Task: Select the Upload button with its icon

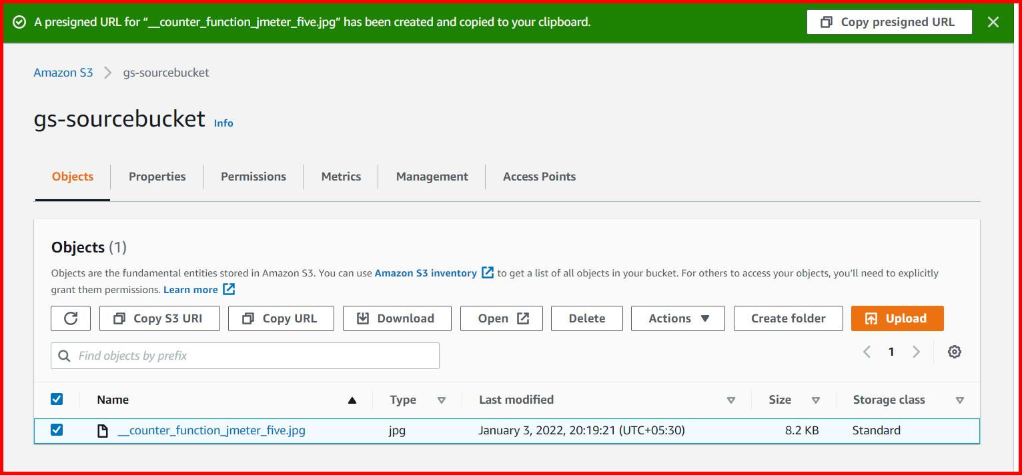Action: 897,318
